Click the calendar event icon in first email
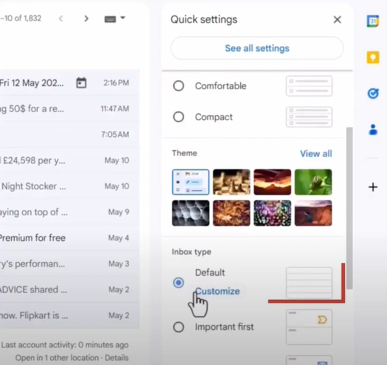Viewport: 387px width, 365px height. point(81,83)
